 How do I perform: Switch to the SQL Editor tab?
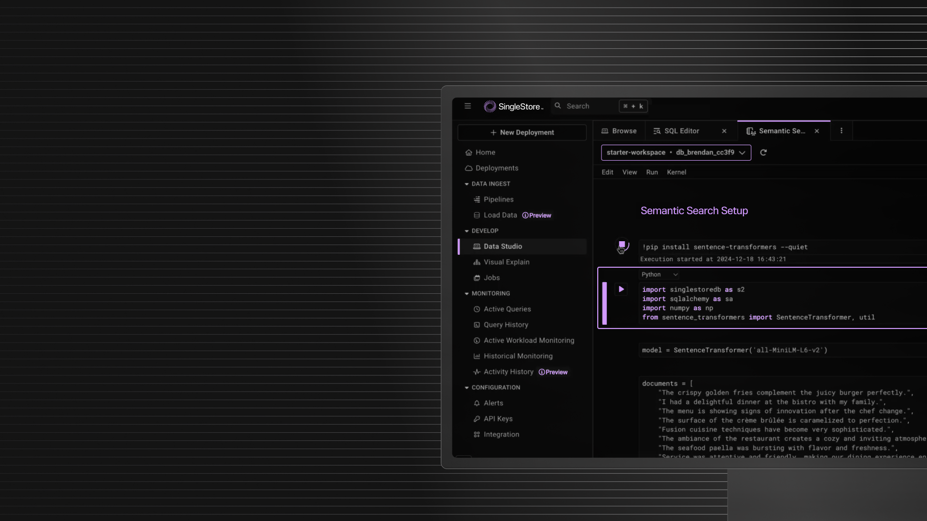coord(682,131)
